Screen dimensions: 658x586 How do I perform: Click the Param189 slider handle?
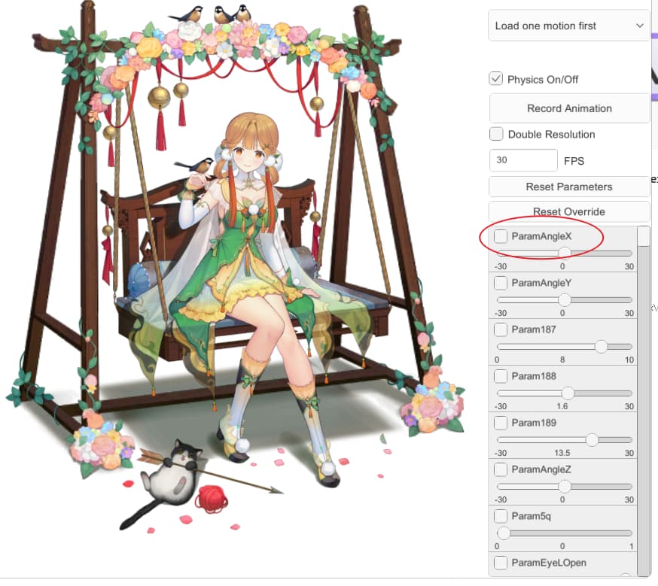point(592,440)
